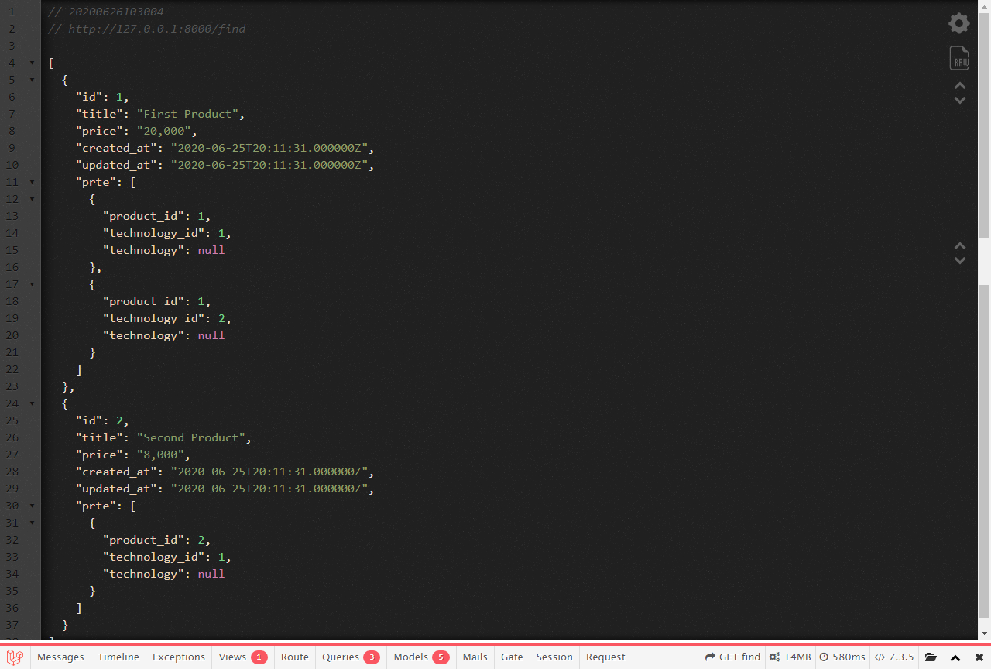Close the debugbar with the X icon
Screen dimensions: 991x669
pyautogui.click(x=979, y=657)
